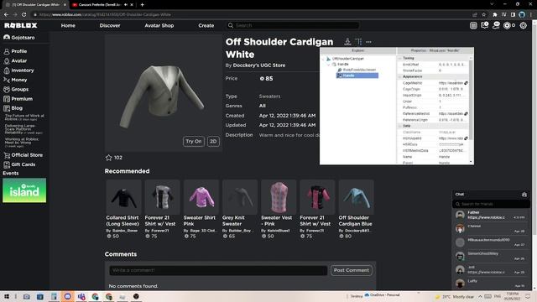Image resolution: width=537 pixels, height=302 pixels.
Task: Reload the page in the browser
Action: [23, 15]
